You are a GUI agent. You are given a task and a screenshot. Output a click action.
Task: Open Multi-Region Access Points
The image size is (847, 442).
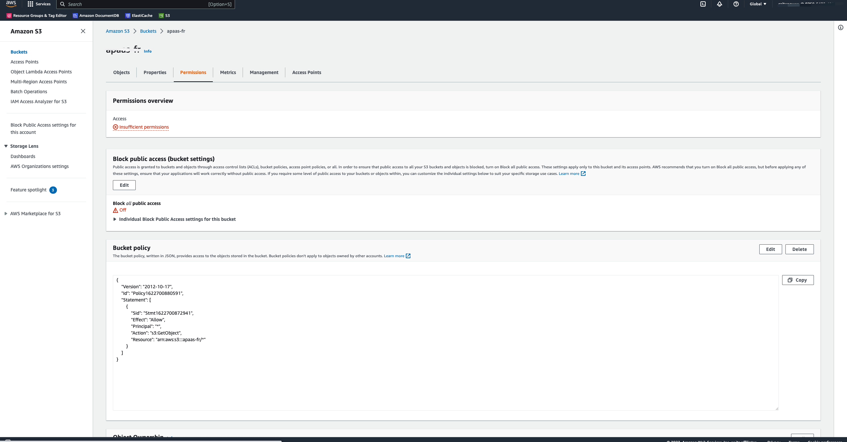(x=39, y=82)
